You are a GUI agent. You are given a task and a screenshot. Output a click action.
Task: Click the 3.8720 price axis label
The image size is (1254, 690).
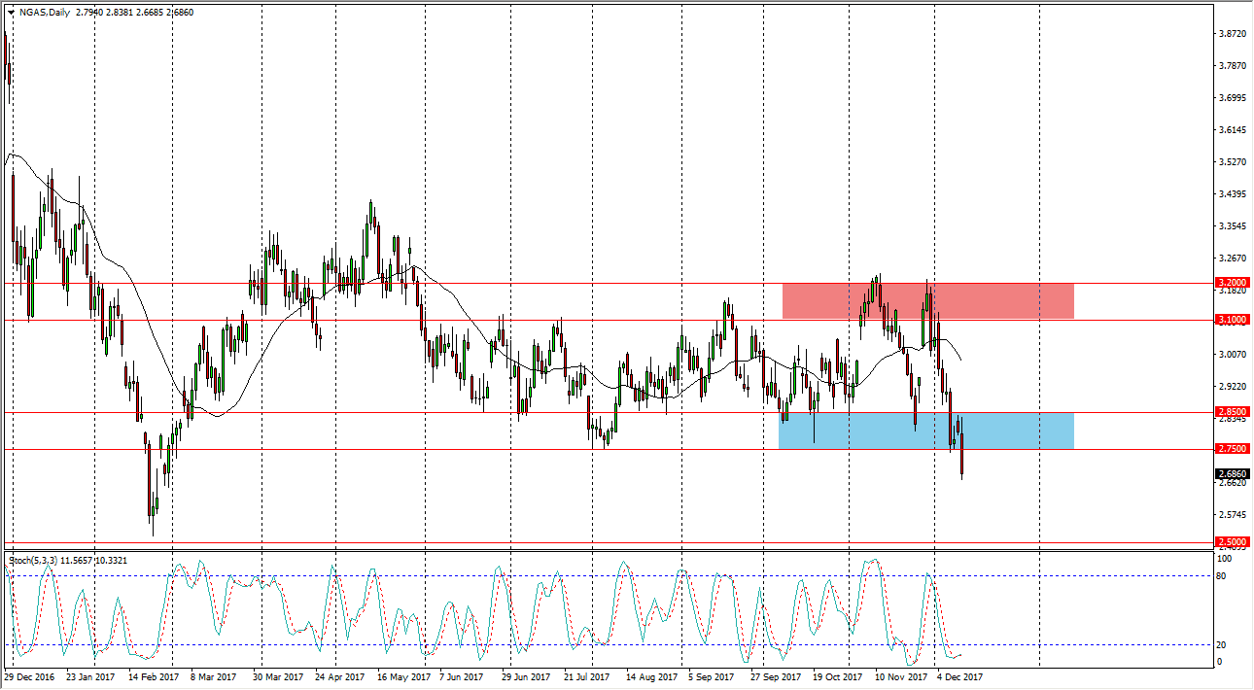1232,34
